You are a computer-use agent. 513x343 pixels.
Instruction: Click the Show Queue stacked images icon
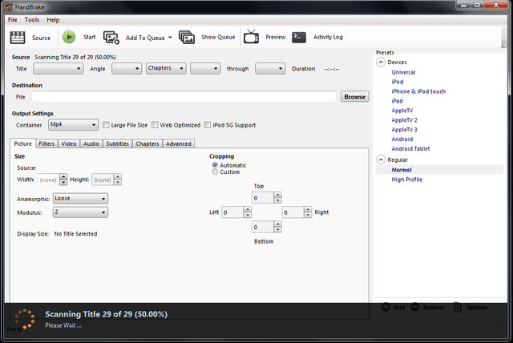pyautogui.click(x=187, y=38)
